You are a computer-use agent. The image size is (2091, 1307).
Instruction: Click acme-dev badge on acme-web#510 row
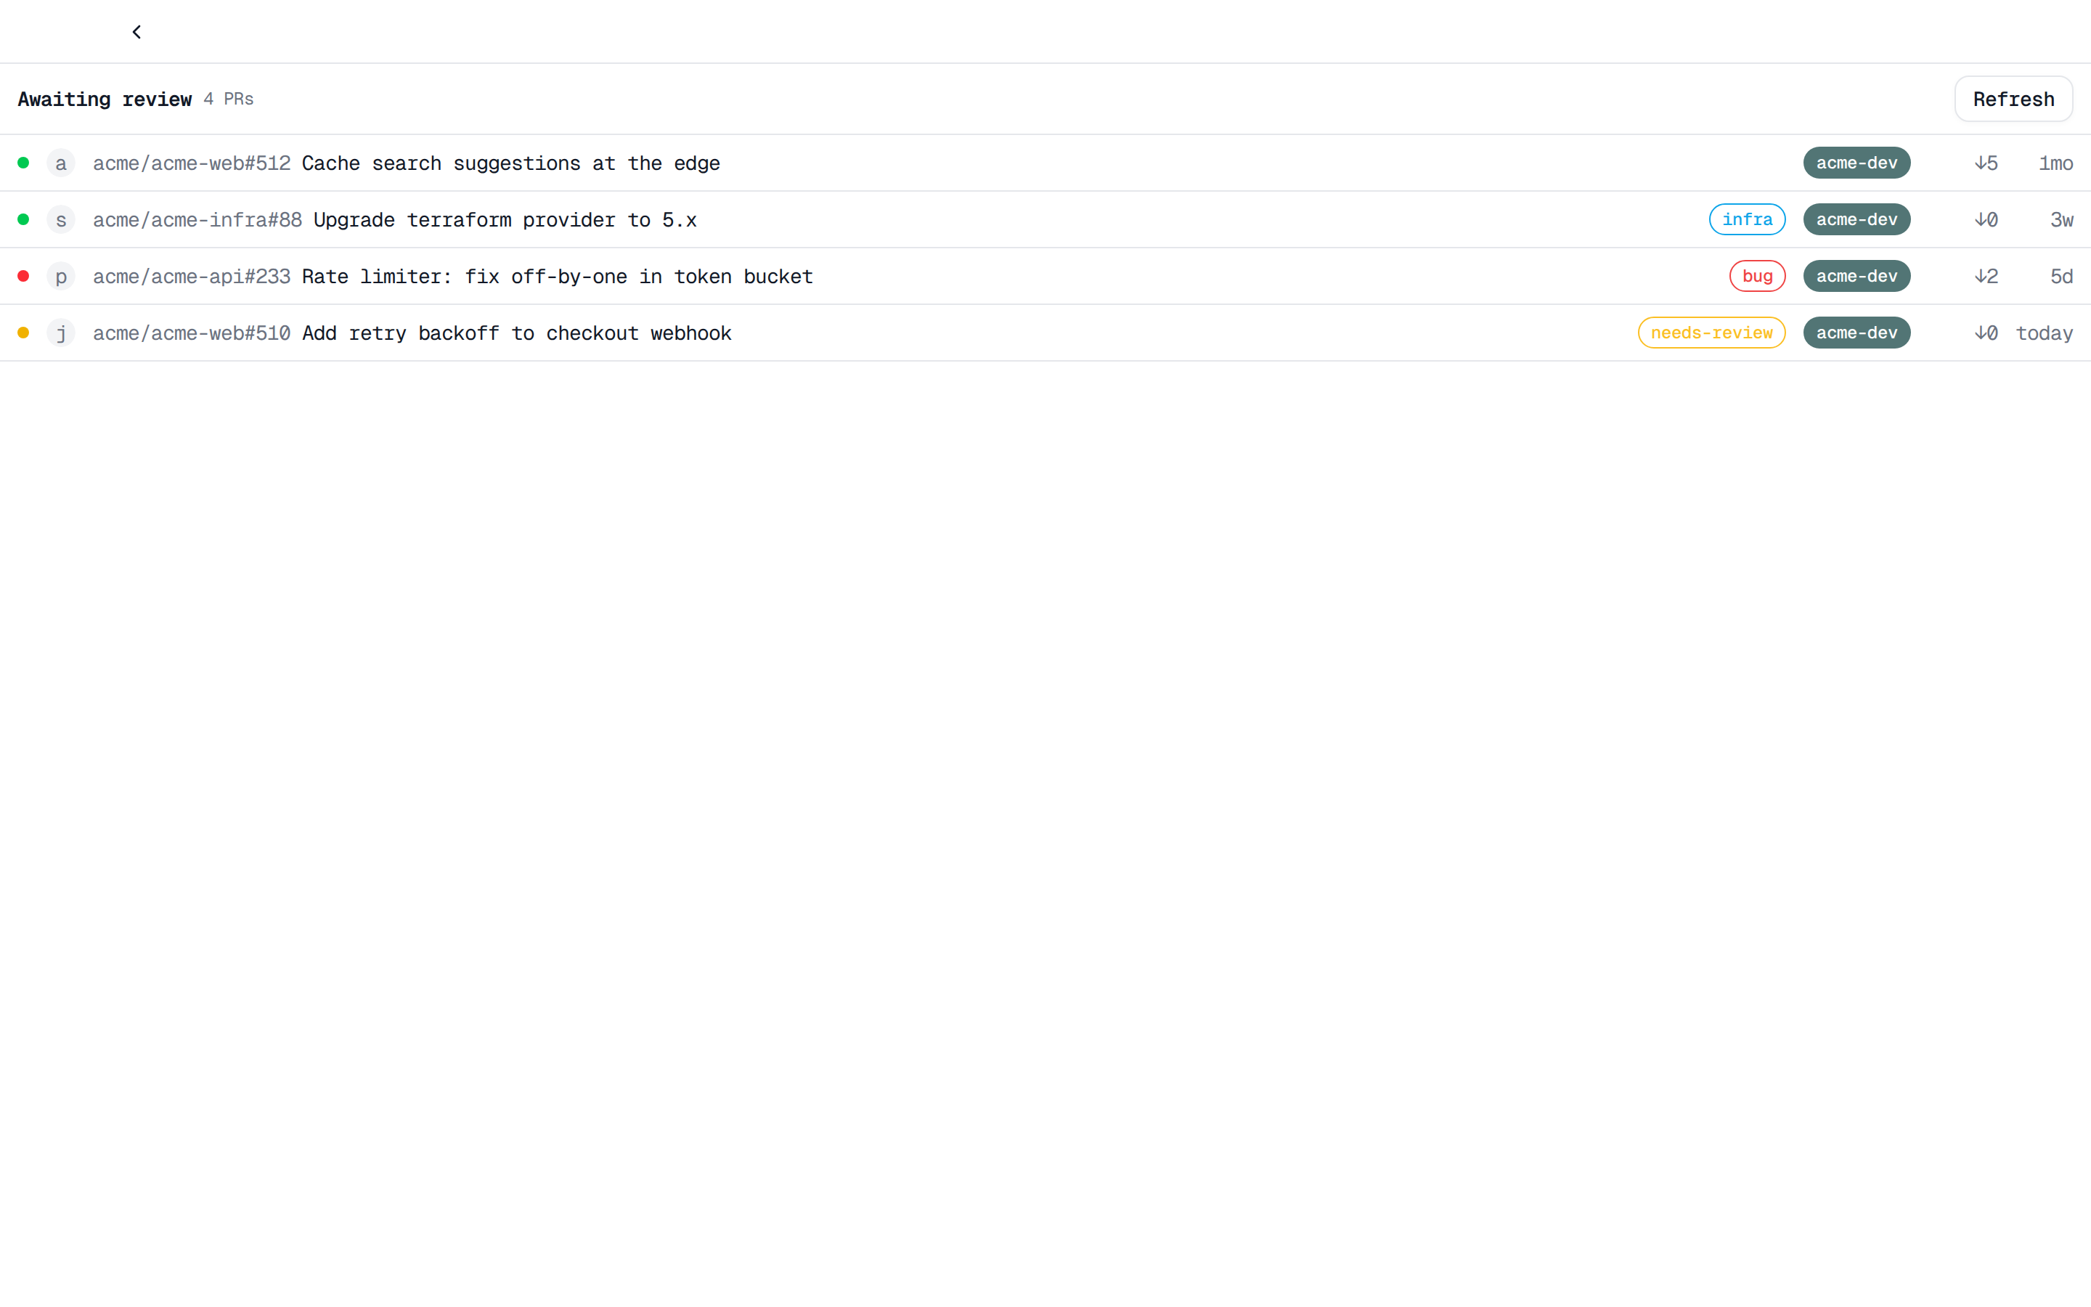click(x=1856, y=333)
